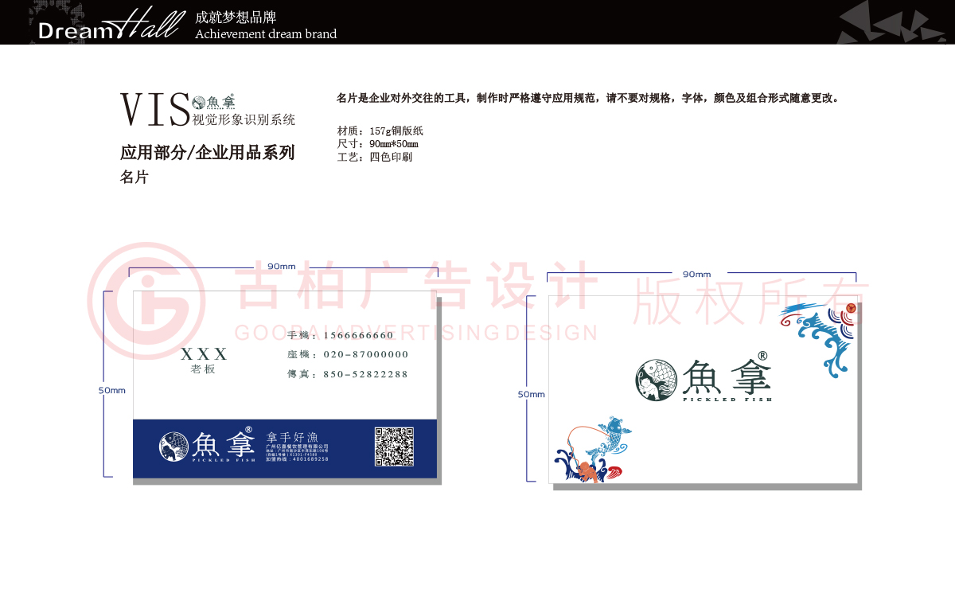955x597 pixels.
Task: Click the QR code on the card front
Action: 395,446
